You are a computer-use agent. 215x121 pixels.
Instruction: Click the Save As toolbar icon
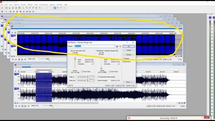tap(13, 8)
